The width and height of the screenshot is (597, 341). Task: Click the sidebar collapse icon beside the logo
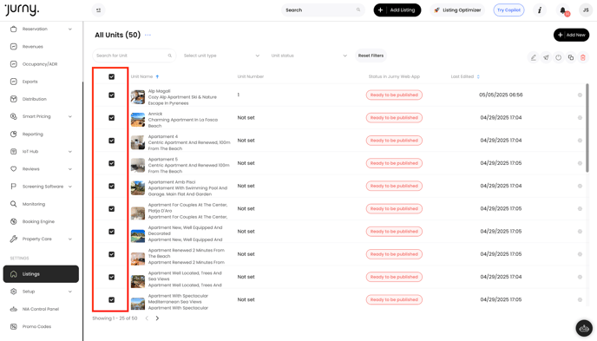(99, 10)
